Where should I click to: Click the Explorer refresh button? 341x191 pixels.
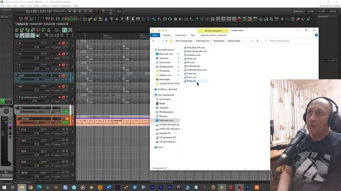tap(257, 41)
